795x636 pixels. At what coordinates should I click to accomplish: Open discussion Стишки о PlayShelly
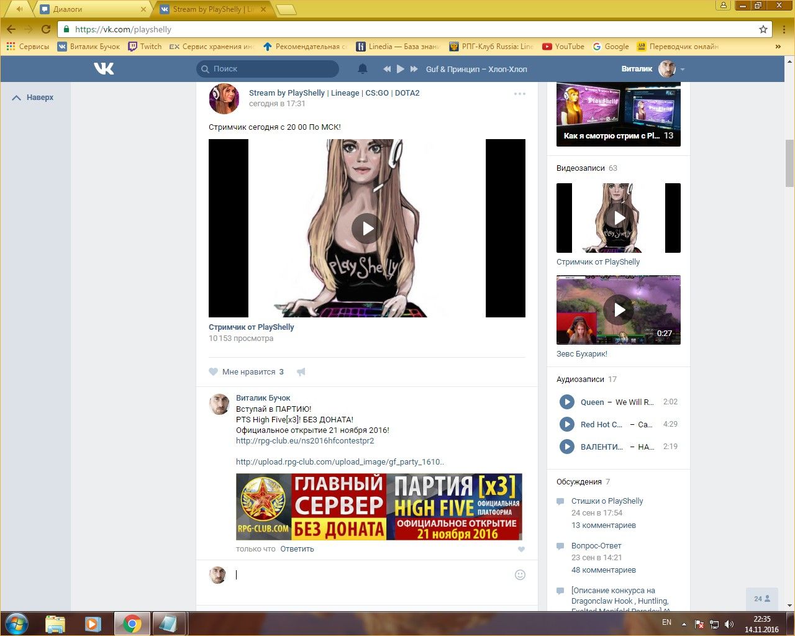(607, 501)
